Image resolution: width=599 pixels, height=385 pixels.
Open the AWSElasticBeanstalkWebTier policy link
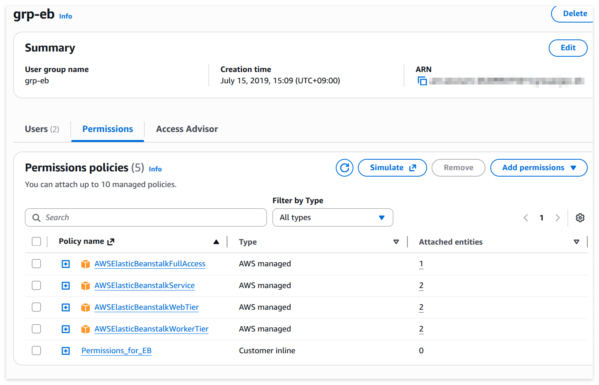pos(147,307)
